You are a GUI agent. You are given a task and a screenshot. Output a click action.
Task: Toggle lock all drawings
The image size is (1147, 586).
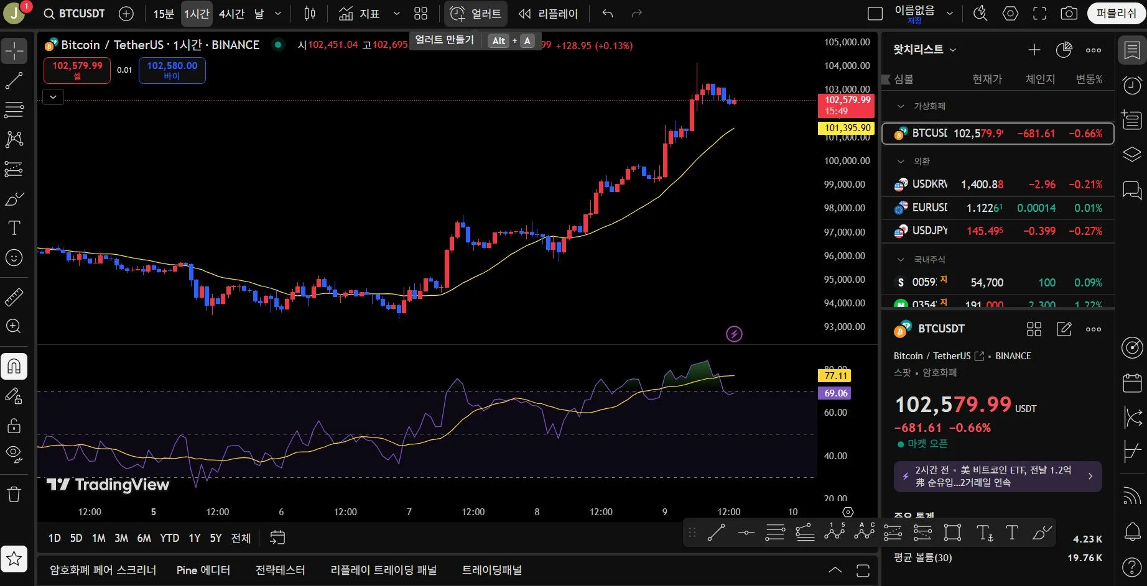(x=14, y=426)
